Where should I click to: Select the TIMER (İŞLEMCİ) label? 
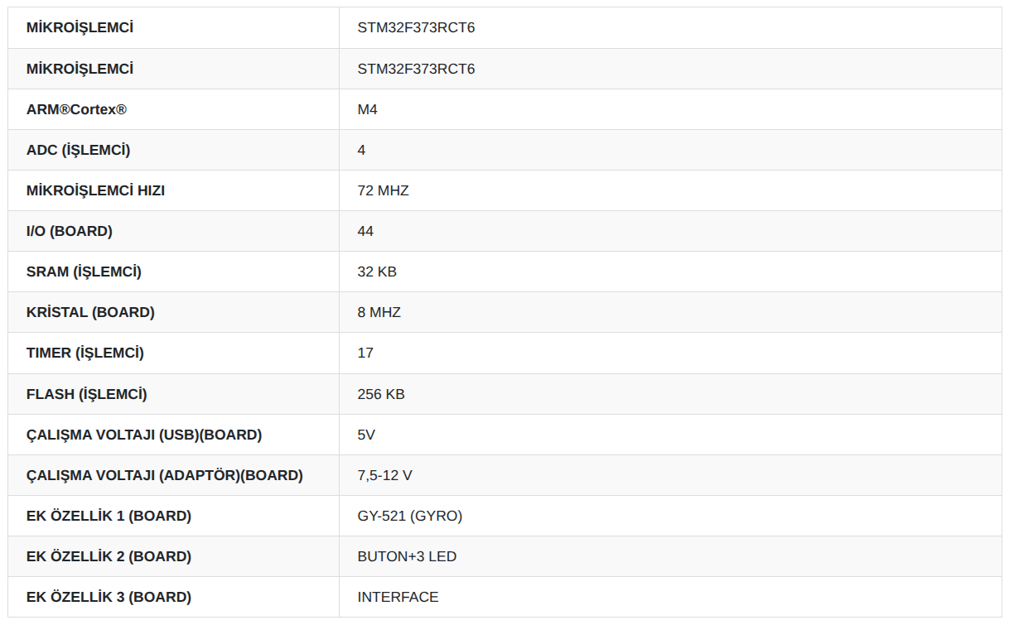coord(85,353)
